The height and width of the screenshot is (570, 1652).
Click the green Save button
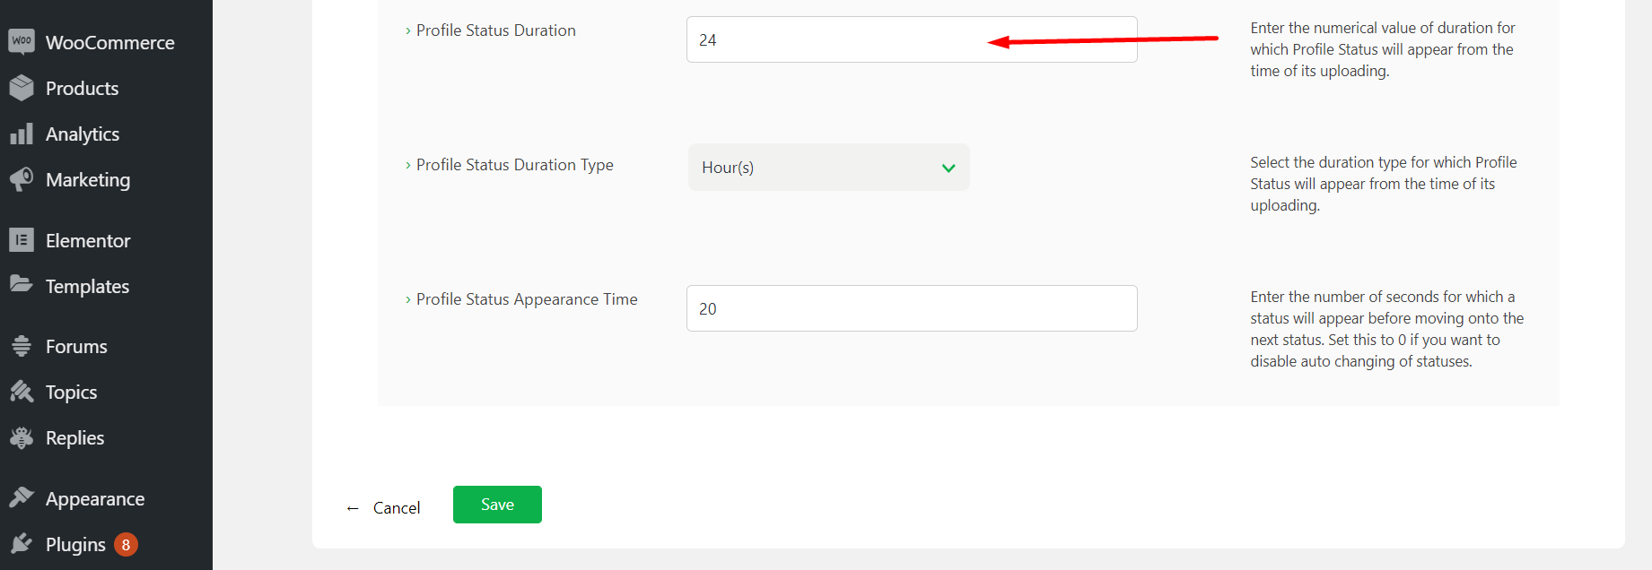click(497, 505)
